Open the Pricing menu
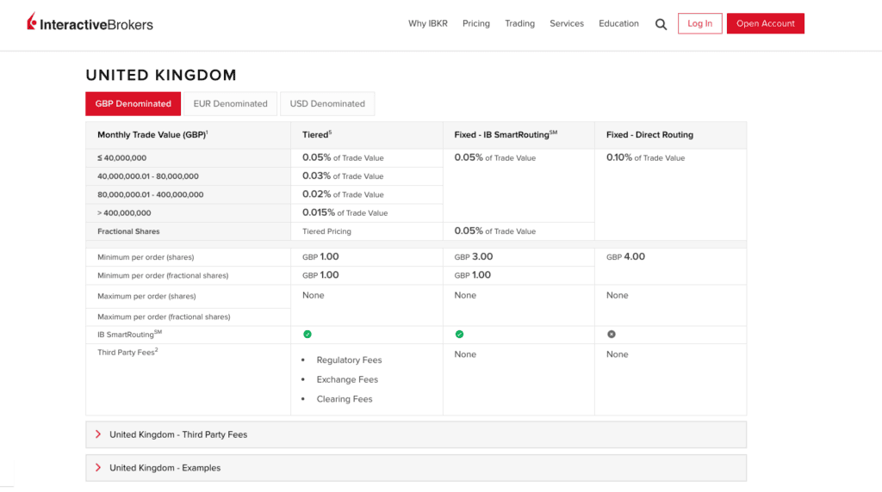The width and height of the screenshot is (882, 492). [475, 23]
